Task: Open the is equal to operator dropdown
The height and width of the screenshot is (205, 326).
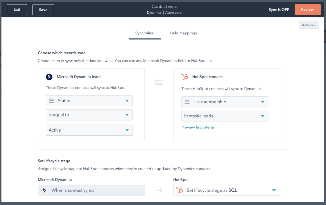Action: [x=89, y=115]
